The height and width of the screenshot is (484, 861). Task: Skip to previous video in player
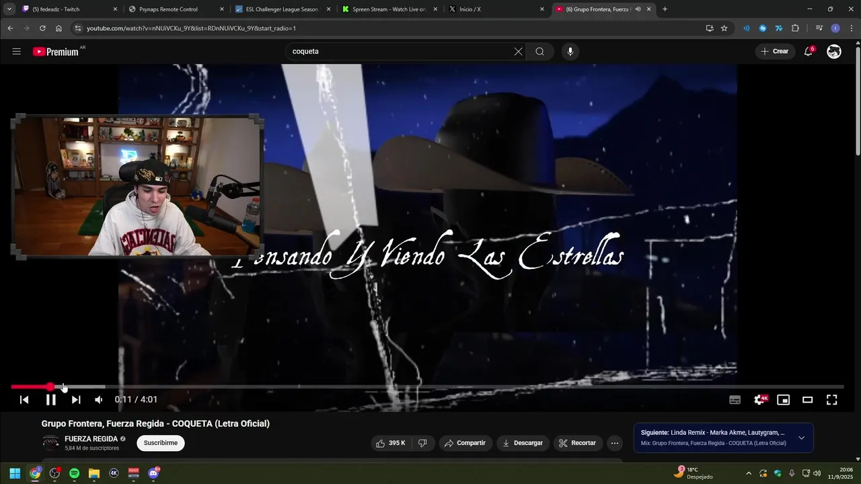pos(24,399)
